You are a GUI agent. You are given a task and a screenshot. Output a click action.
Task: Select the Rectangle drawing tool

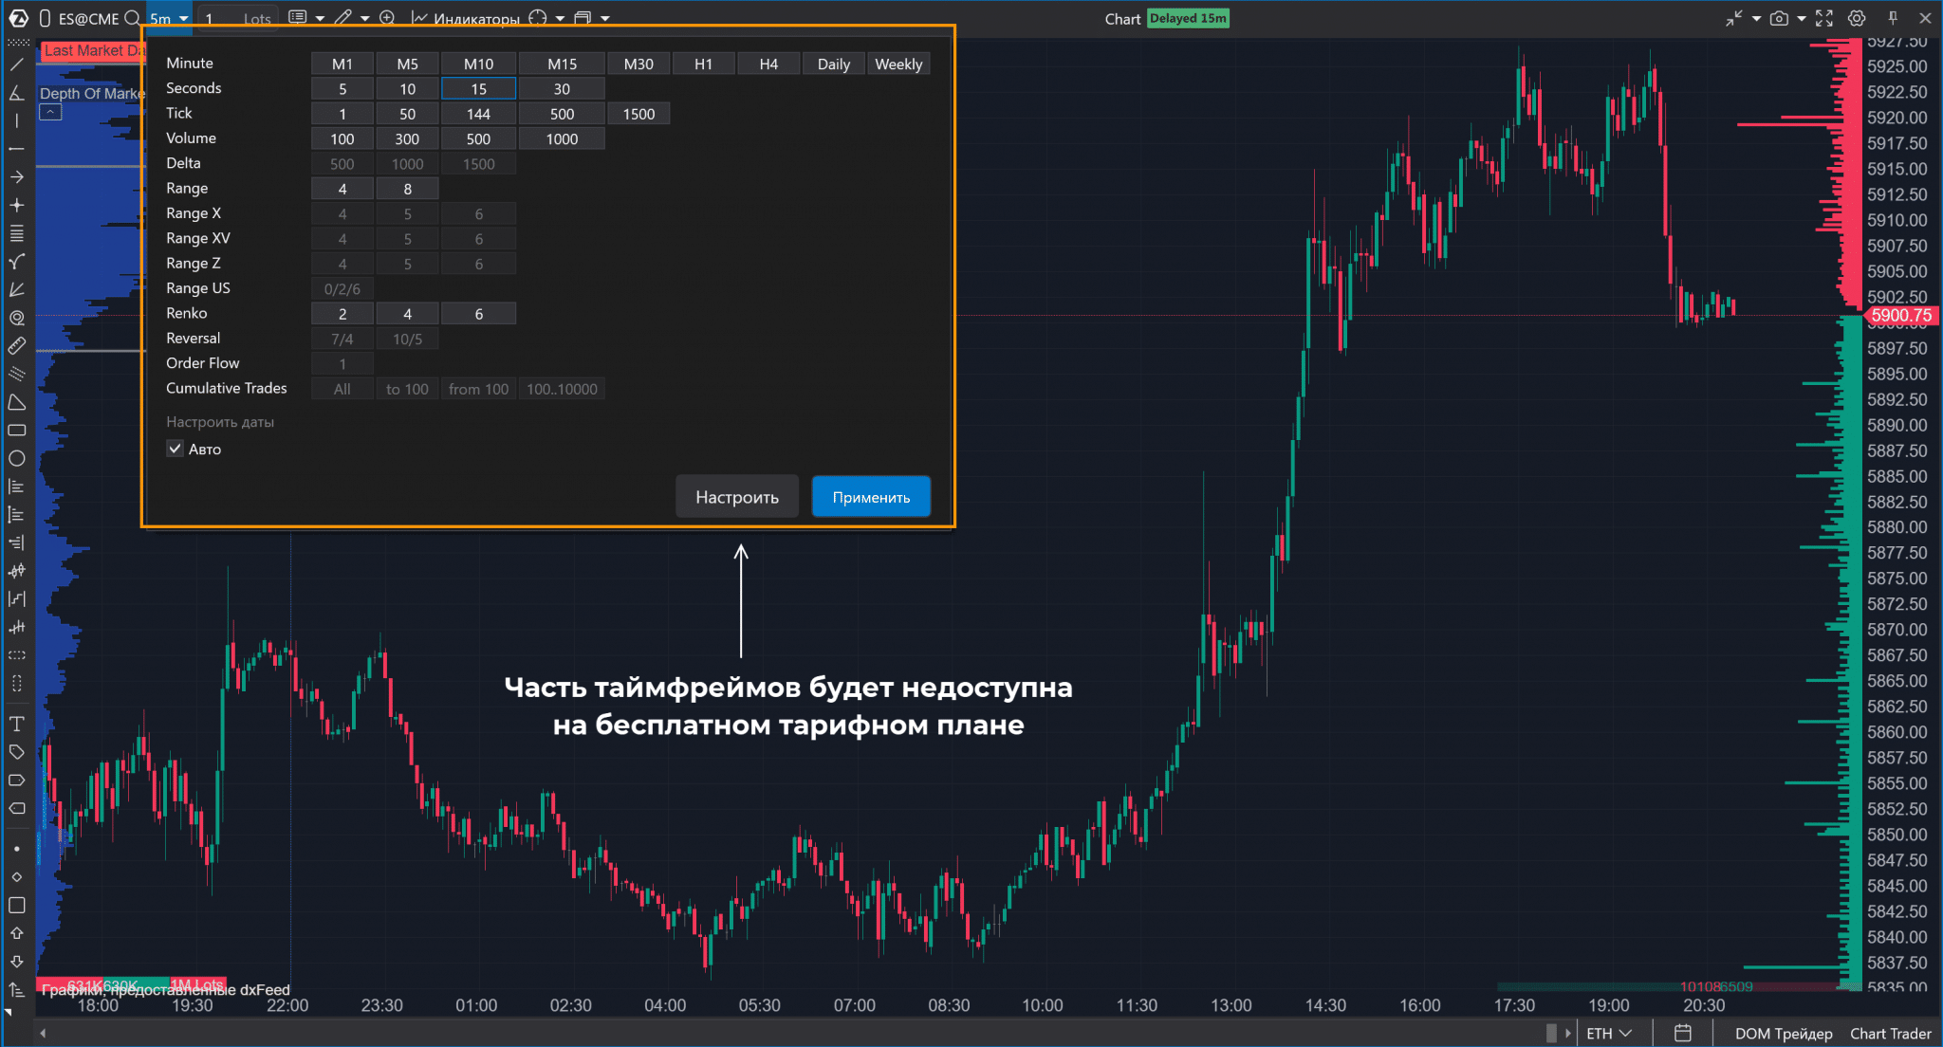pyautogui.click(x=16, y=431)
